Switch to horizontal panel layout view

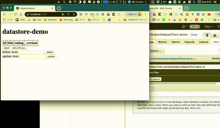point(214,35)
